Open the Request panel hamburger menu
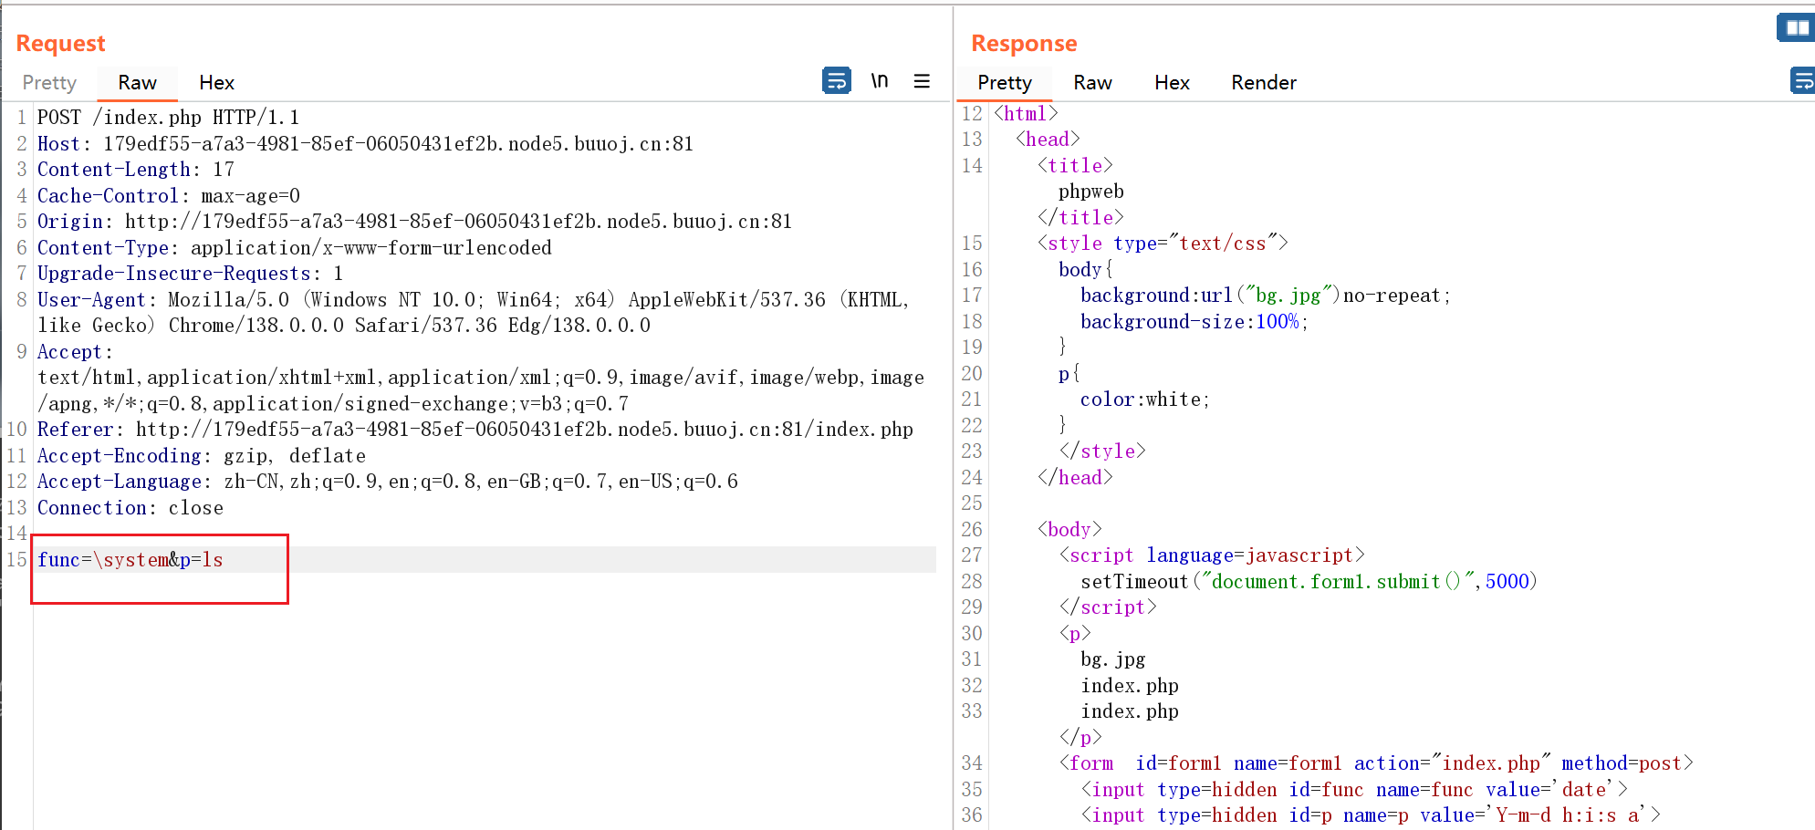1815x830 pixels. pyautogui.click(x=922, y=81)
